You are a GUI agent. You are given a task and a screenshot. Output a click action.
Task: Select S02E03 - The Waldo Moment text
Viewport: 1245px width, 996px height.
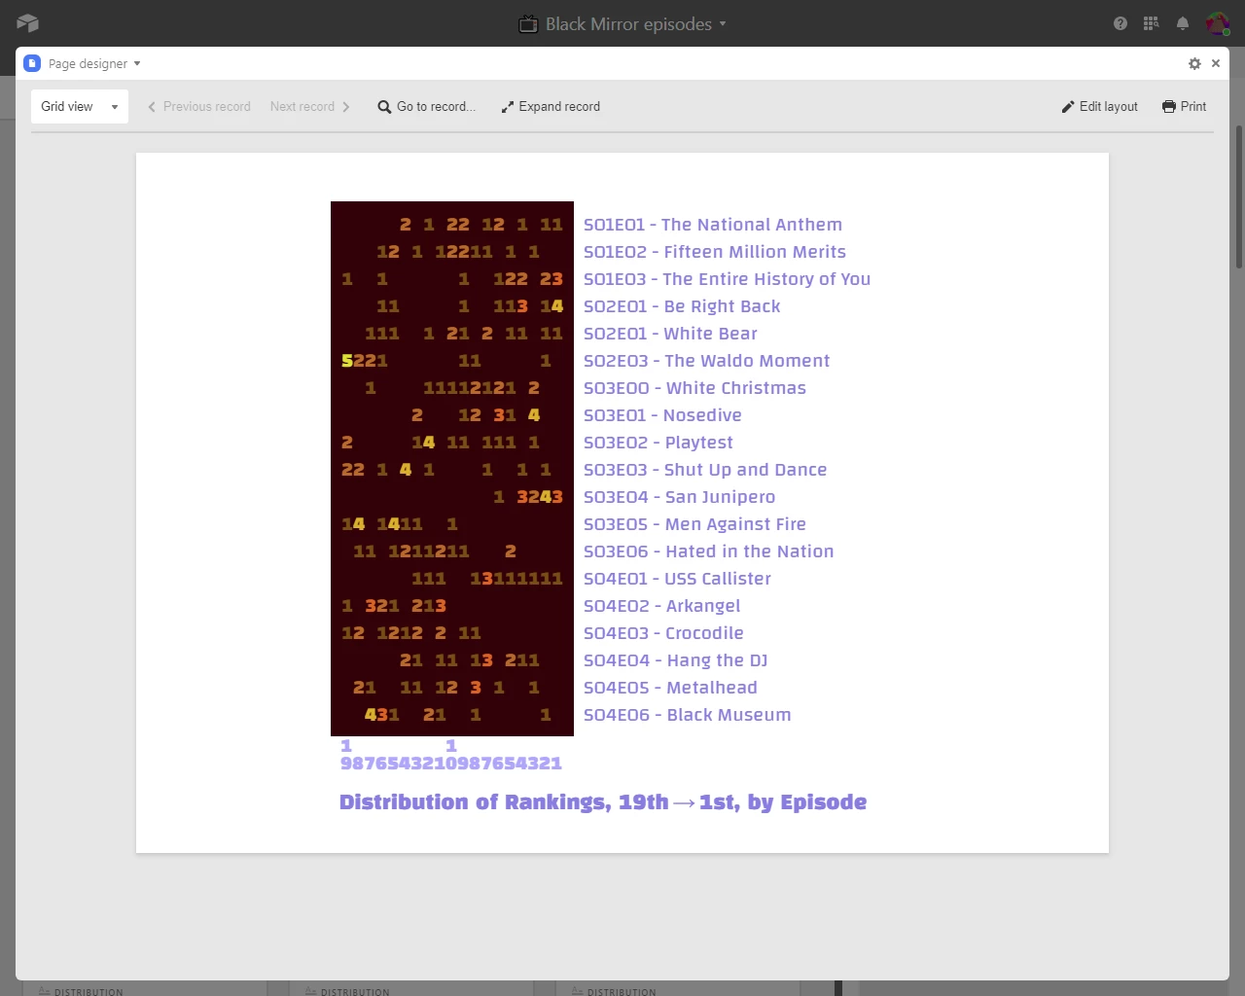707,361
